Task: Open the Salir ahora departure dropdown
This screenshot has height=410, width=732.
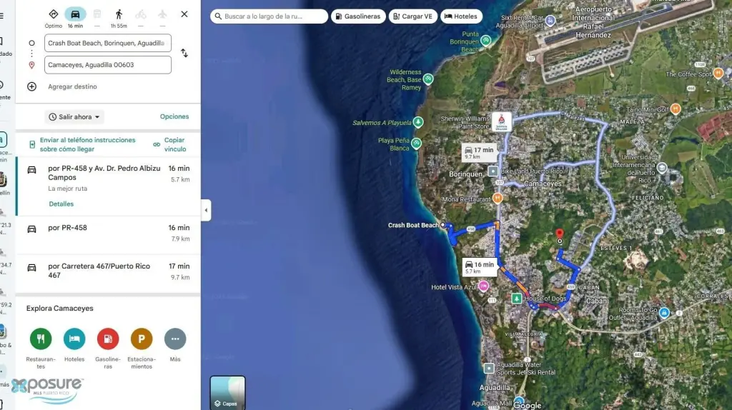Action: click(x=74, y=116)
